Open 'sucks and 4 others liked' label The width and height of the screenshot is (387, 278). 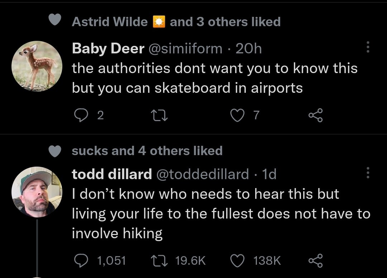coord(147,151)
